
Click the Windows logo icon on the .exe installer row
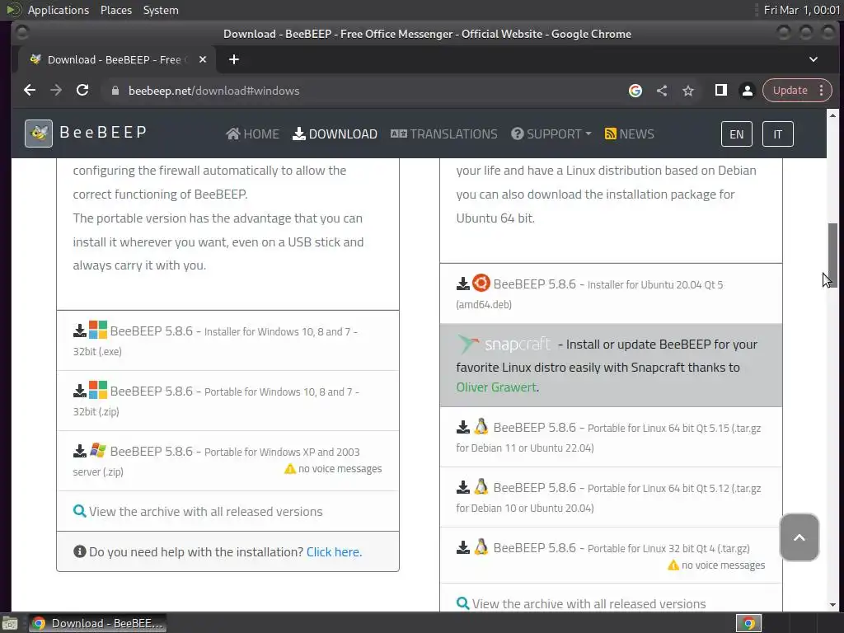(x=98, y=330)
